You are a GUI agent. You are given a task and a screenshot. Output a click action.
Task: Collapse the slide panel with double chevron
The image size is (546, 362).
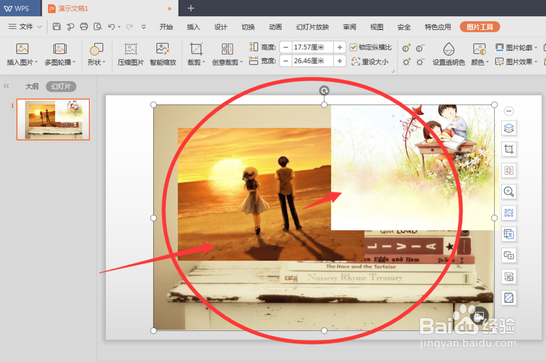(6, 86)
